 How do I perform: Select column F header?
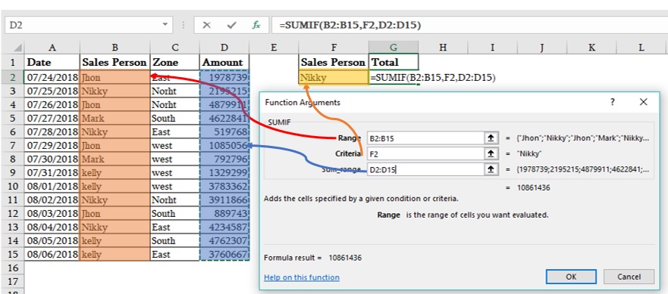tap(334, 48)
